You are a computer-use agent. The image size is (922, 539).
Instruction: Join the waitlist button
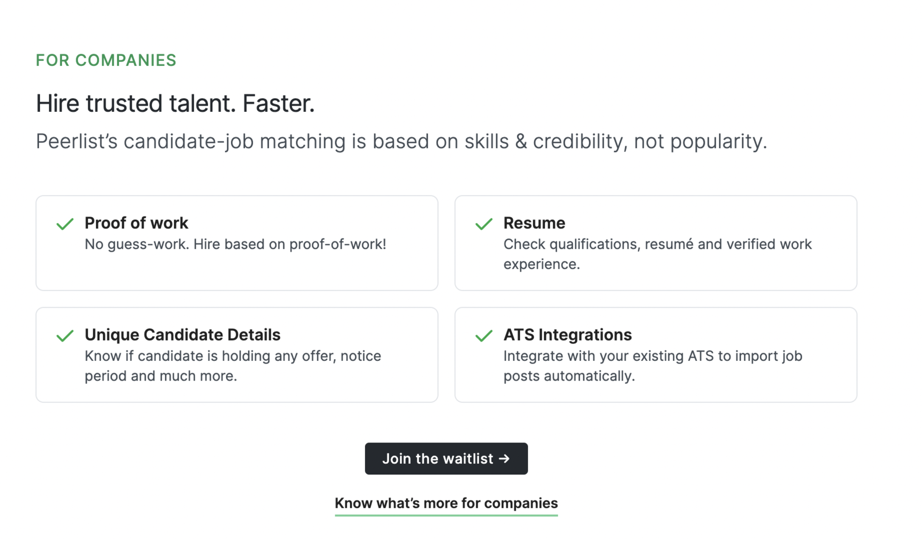tap(446, 458)
